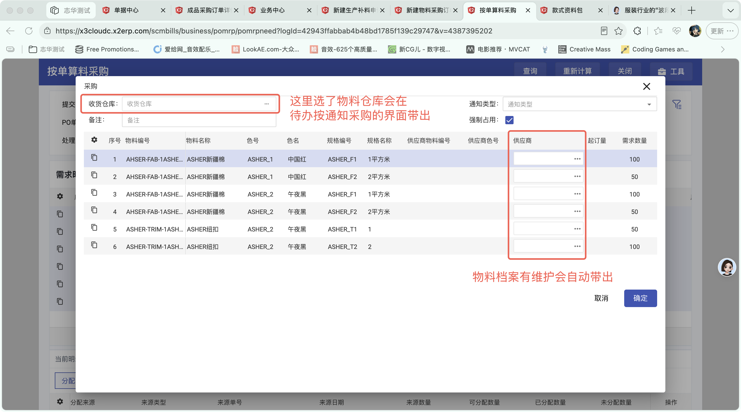The image size is (741, 412).
Task: Open supplier picker ellipsis for row 1
Action: 577,159
